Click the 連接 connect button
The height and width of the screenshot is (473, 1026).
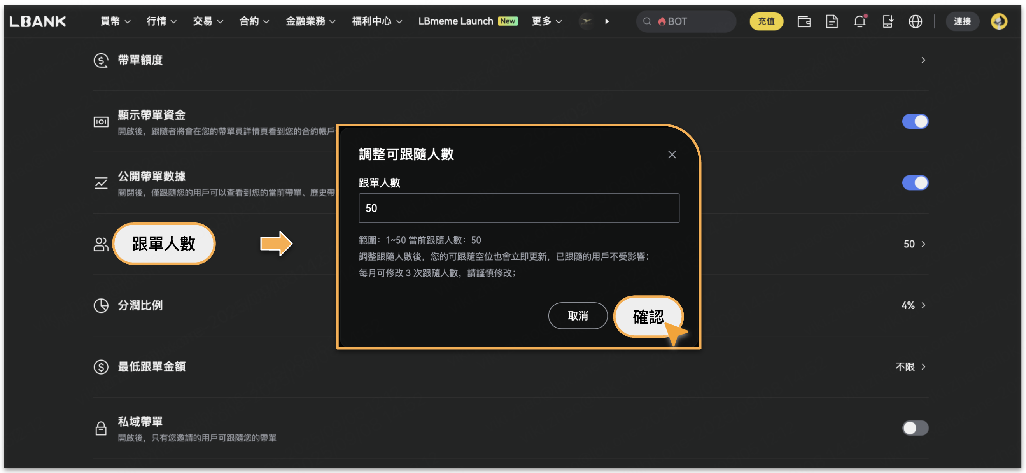[962, 21]
